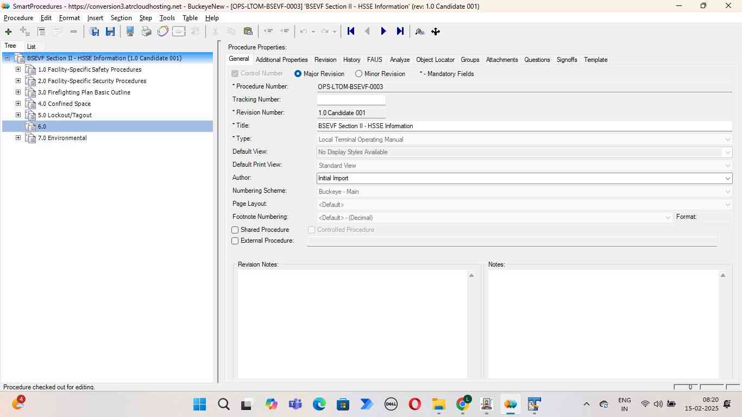Expand 3.0 Firefighting Plan Basic Outline node

pos(18,92)
